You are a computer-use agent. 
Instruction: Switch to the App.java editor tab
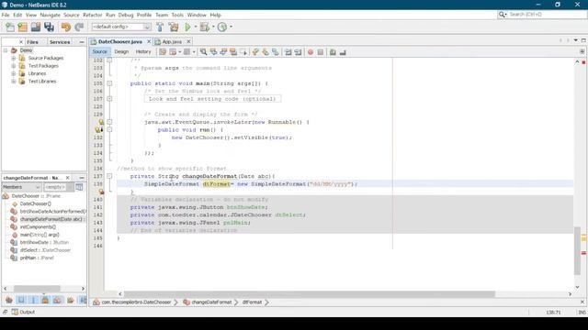coord(172,41)
